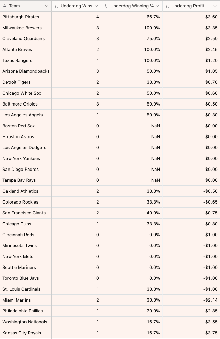The image size is (220, 339).
Task: Open the Underdog Winning % column dropdown
Action: click(x=158, y=6)
